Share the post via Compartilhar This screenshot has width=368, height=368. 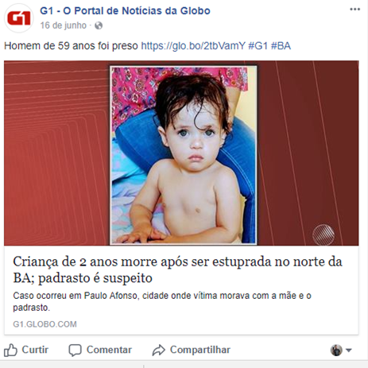point(200,350)
